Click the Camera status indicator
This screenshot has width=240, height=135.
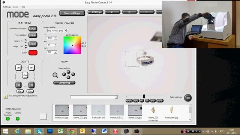tap(18, 118)
